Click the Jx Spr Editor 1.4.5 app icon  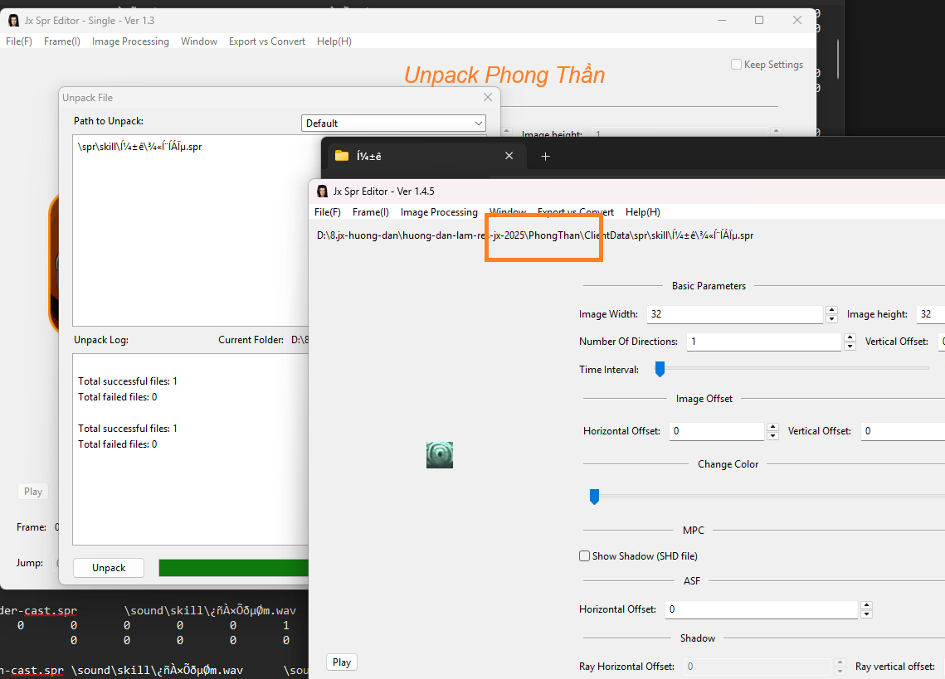click(322, 192)
